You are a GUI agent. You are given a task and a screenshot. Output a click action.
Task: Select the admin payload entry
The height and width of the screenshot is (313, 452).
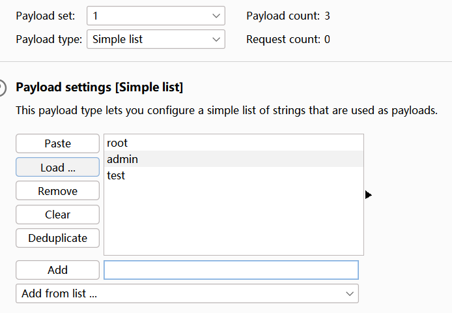[234, 159]
